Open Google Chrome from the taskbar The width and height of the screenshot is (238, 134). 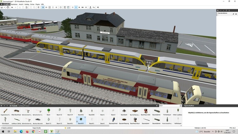[x=33, y=131]
